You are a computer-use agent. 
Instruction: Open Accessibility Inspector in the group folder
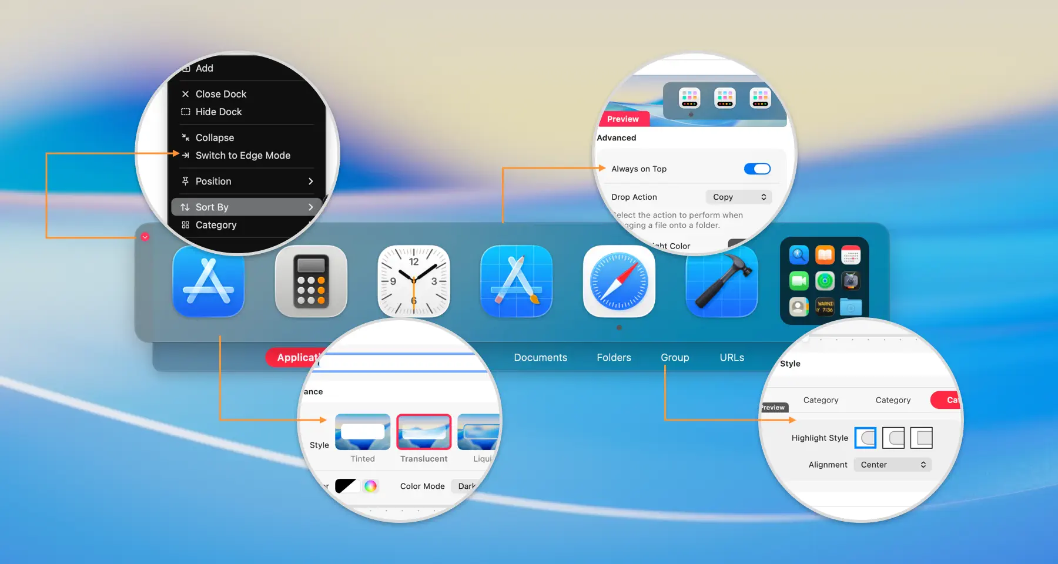click(x=799, y=255)
